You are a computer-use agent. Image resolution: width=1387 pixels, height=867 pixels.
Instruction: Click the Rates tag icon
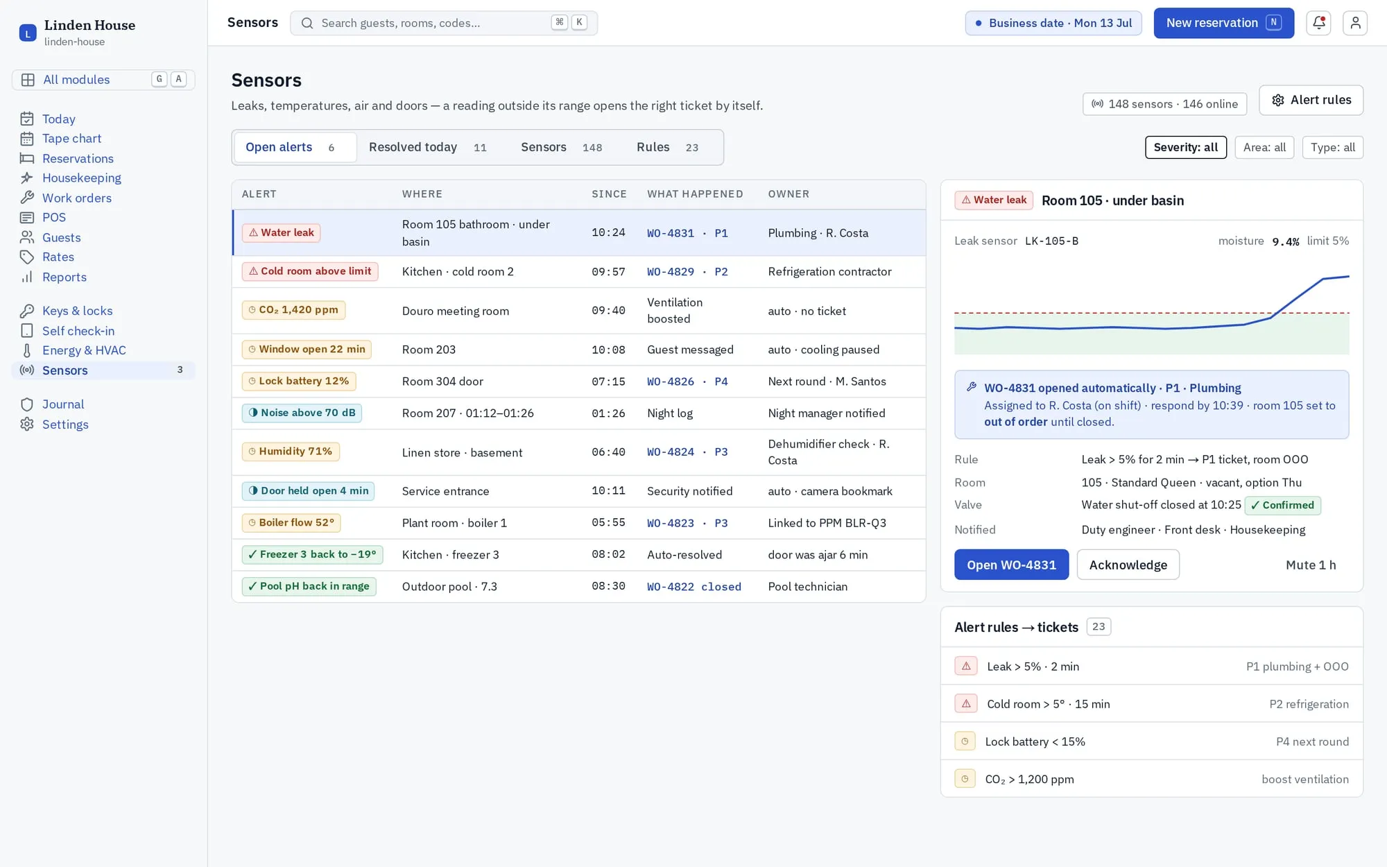27,257
